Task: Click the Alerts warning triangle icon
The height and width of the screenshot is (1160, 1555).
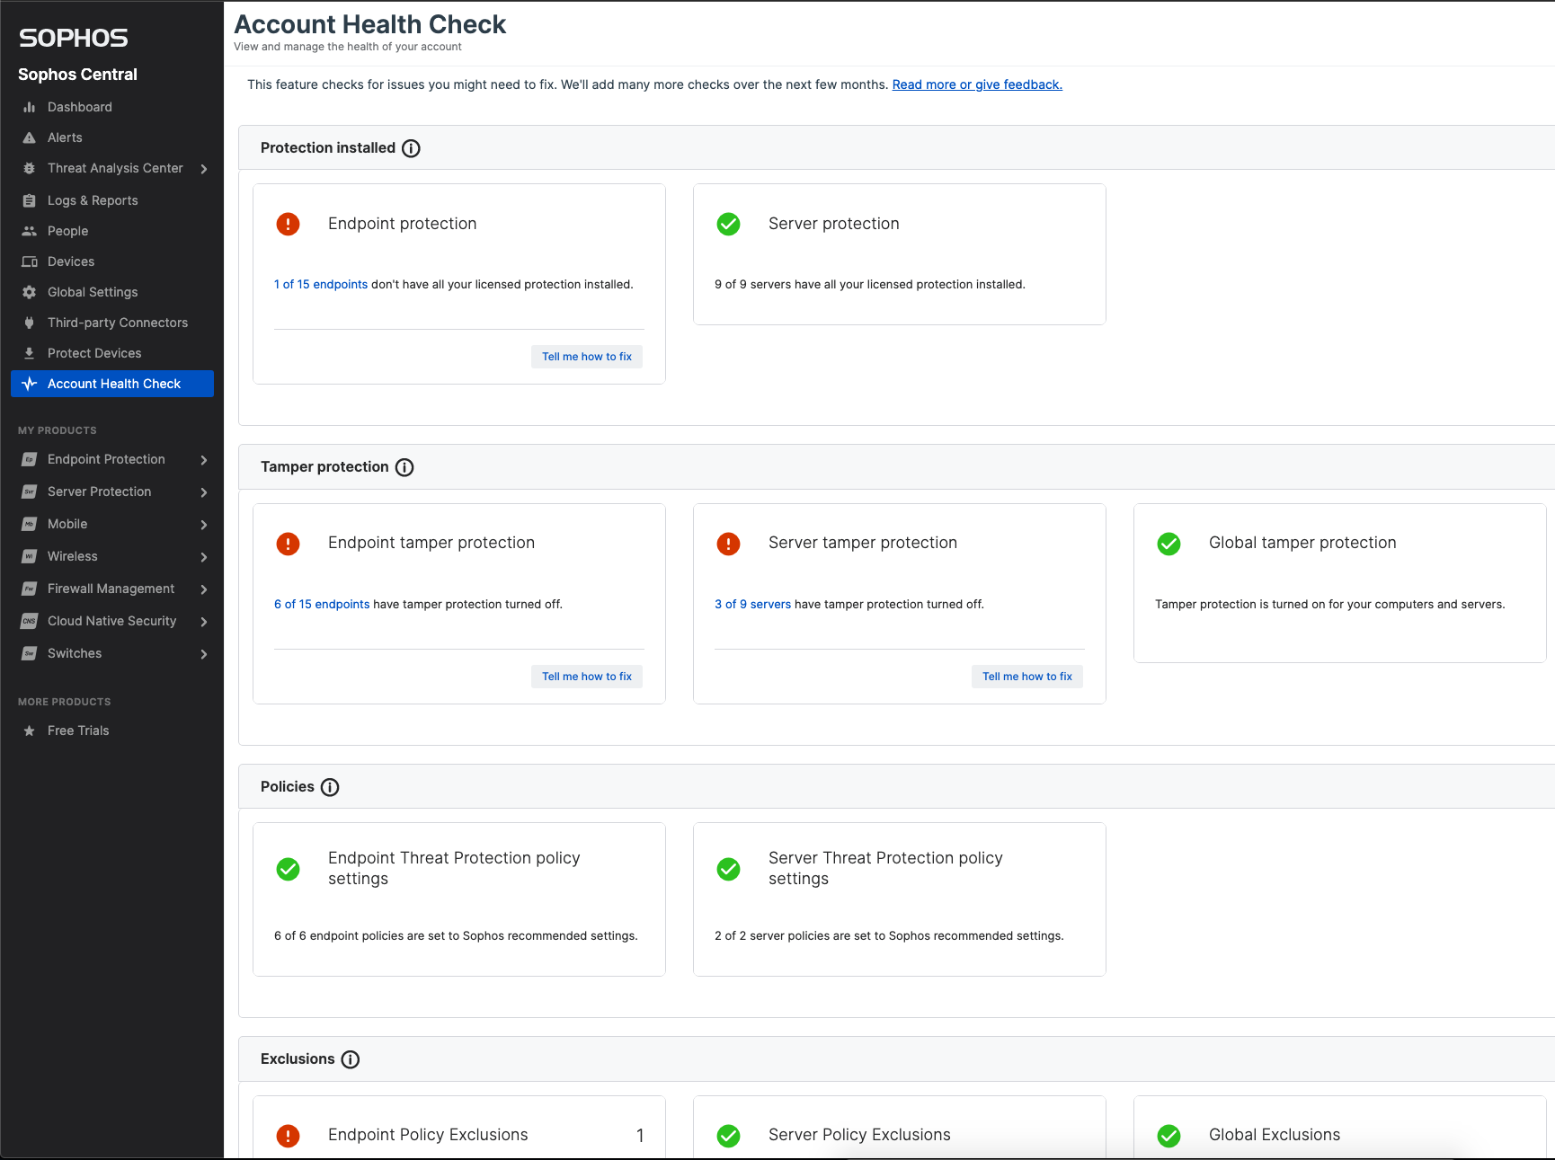Action: click(29, 137)
